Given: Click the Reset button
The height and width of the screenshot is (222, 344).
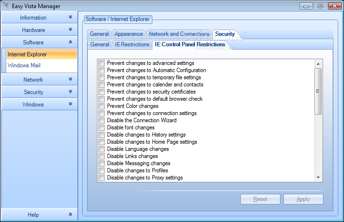Looking at the screenshot, I should point(260,199).
